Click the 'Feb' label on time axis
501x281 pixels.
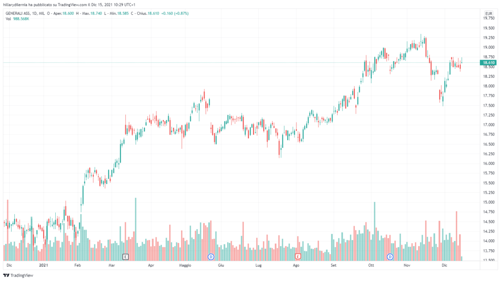pyautogui.click(x=77, y=265)
